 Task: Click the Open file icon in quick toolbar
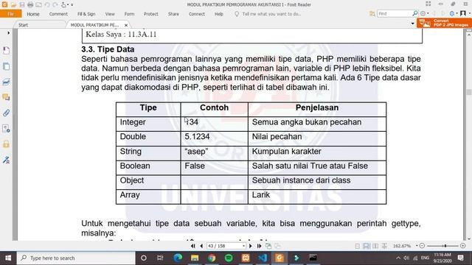point(13,4)
